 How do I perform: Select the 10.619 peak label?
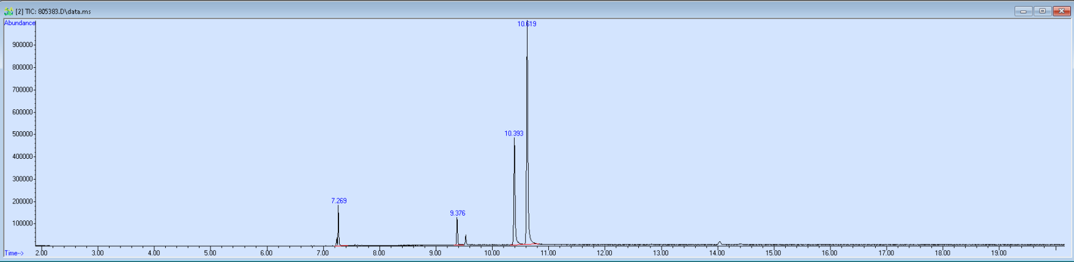pos(527,24)
